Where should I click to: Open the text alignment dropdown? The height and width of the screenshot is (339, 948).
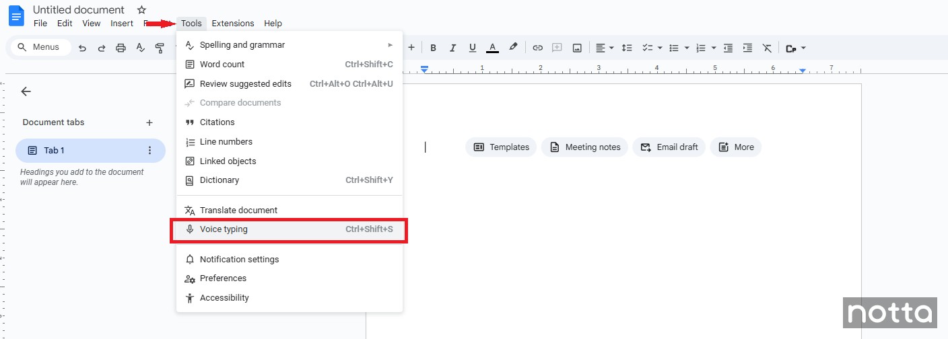coord(605,48)
